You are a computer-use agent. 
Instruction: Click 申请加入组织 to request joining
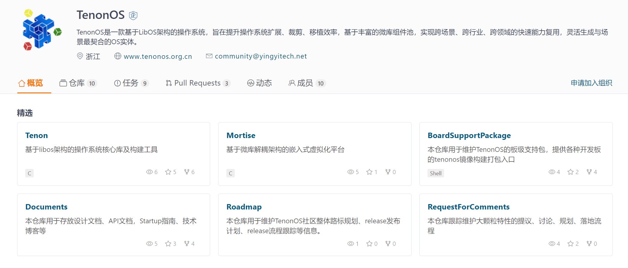click(591, 83)
